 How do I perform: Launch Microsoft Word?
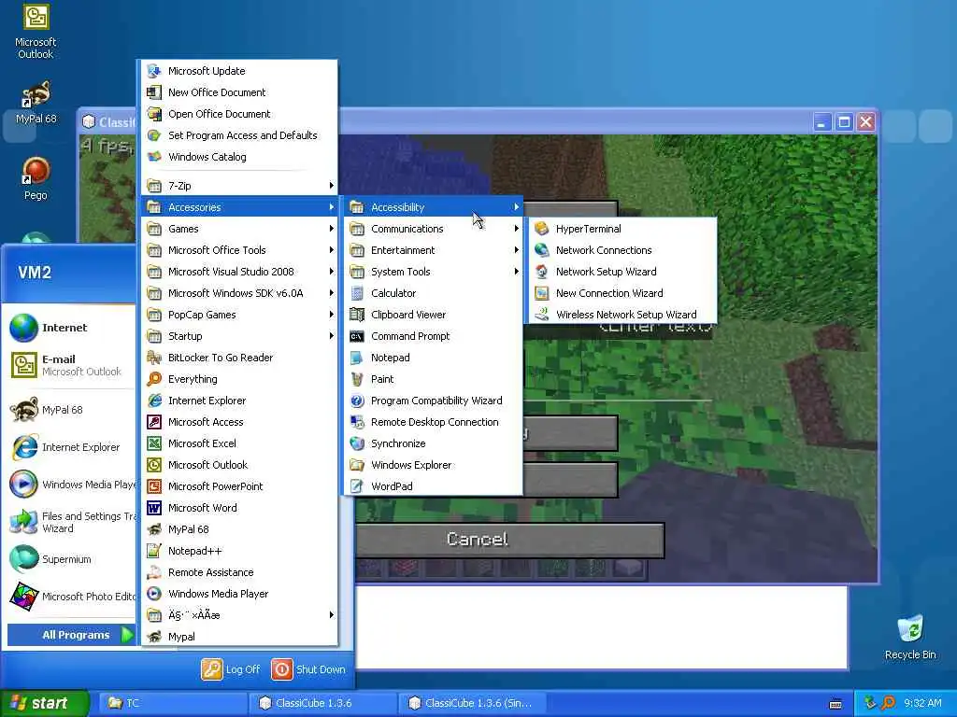(x=239, y=508)
